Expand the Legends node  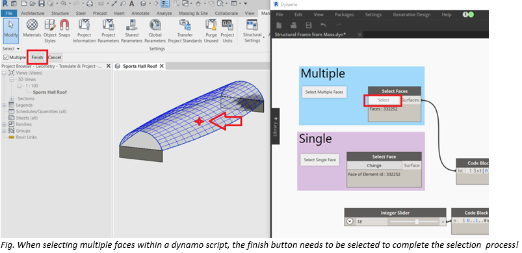pyautogui.click(x=4, y=105)
